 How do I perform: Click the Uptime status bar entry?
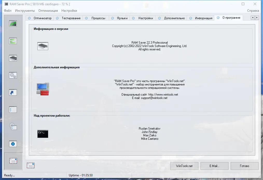(x=81, y=175)
